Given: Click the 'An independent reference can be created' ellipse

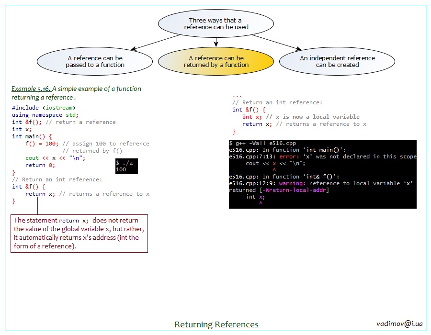Looking at the screenshot, I should (337, 61).
